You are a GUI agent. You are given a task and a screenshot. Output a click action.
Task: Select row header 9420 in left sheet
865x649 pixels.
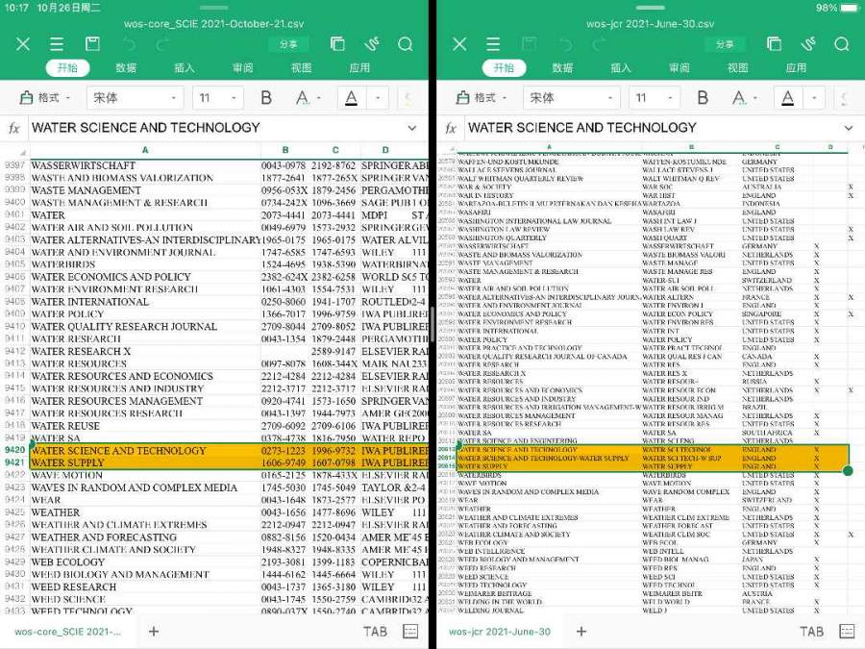coord(14,450)
